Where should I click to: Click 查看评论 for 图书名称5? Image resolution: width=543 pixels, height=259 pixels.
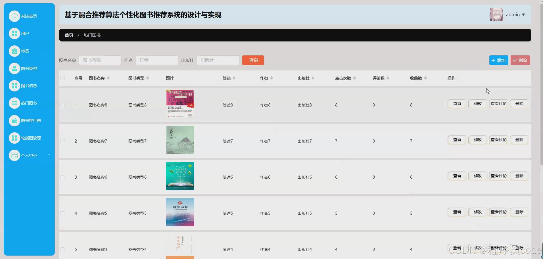coord(498,212)
